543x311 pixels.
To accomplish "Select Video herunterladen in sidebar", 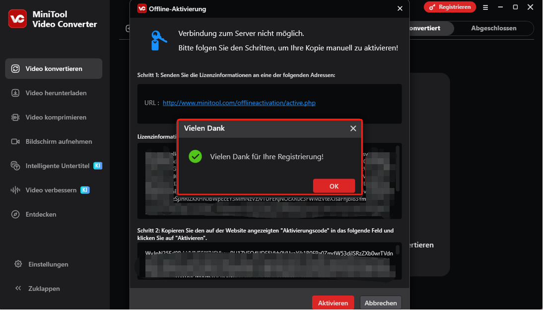I will [54, 93].
